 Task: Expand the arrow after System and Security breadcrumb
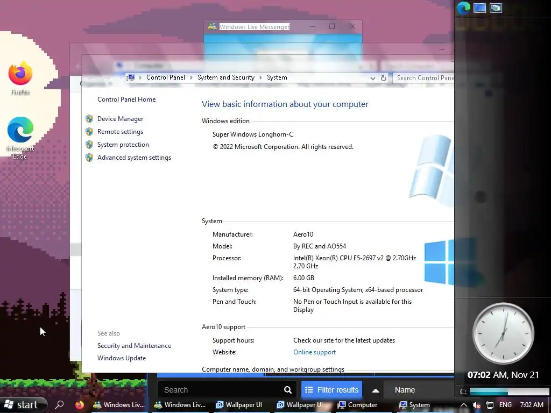261,77
